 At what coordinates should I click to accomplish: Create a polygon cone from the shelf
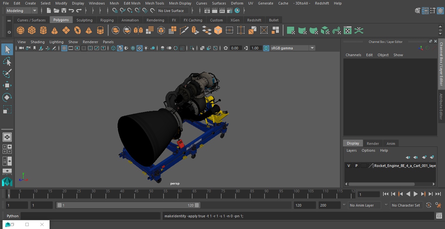[x=55, y=31]
